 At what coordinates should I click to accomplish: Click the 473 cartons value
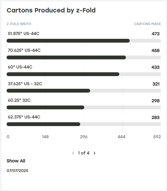pyautogui.click(x=155, y=34)
